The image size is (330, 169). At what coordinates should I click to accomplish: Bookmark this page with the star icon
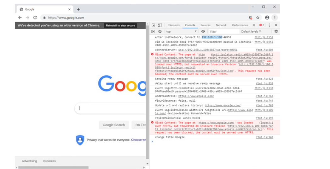(x=258, y=18)
